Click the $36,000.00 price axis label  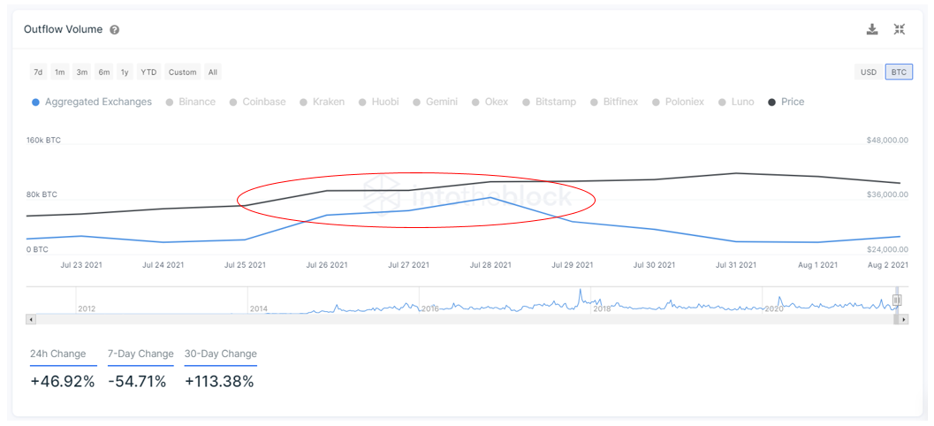click(x=887, y=194)
